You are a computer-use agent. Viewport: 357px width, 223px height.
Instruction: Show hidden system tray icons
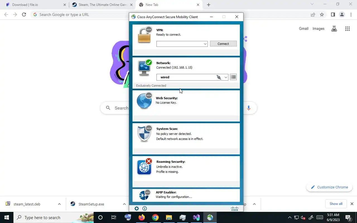(290, 217)
